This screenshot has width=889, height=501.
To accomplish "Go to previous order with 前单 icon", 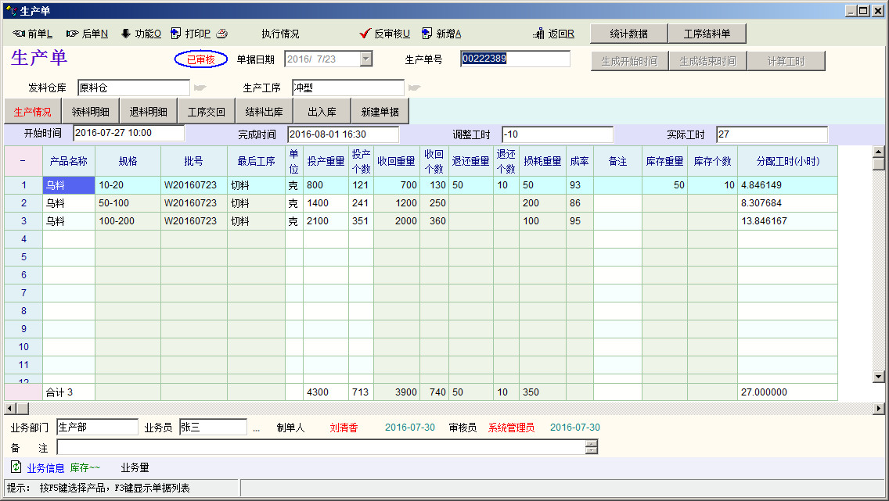I will 19,34.
